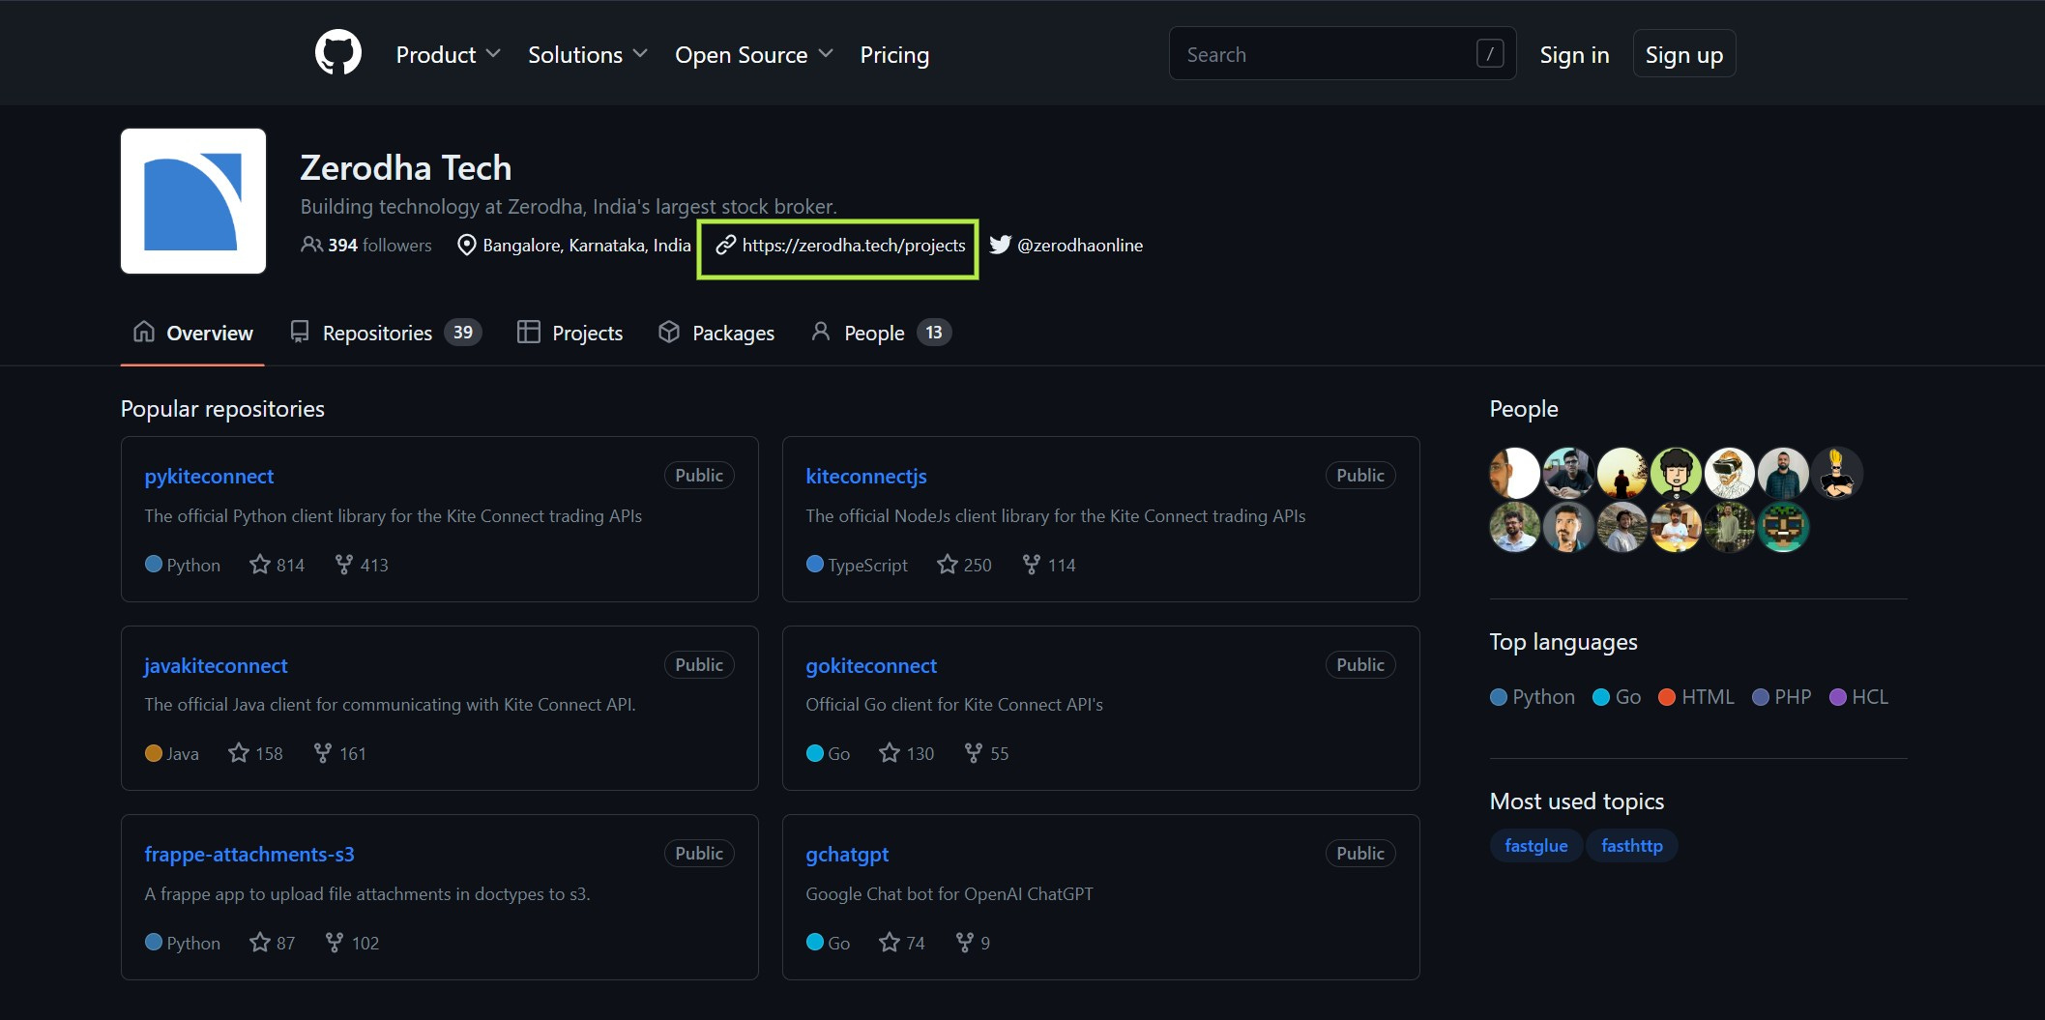The width and height of the screenshot is (2045, 1020).
Task: Open the https://zerodha.tech/projects link
Action: coord(854,245)
